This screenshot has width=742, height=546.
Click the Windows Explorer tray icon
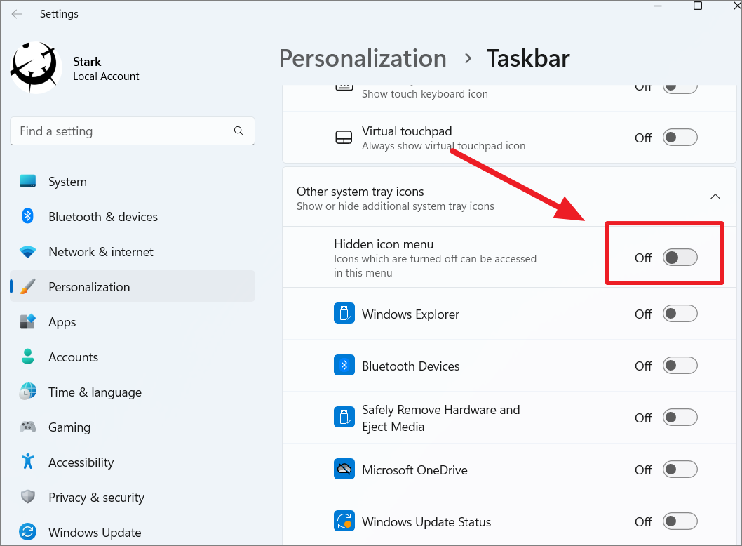pos(344,313)
